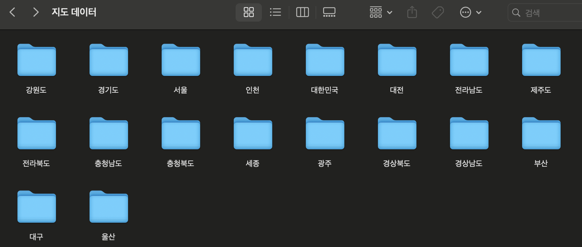Select the 부산 folder icon
The width and height of the screenshot is (582, 247).
pyautogui.click(x=541, y=133)
